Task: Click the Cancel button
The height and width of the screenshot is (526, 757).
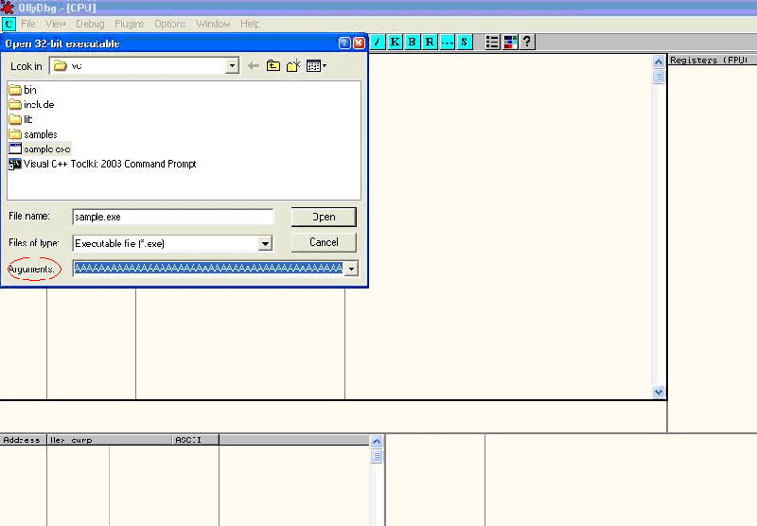Action: click(324, 242)
